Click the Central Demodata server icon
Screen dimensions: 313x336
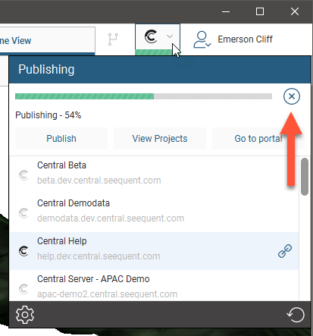point(23,213)
